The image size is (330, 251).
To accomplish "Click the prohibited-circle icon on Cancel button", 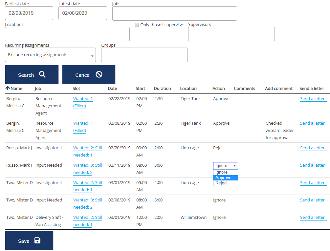I will tap(99, 74).
